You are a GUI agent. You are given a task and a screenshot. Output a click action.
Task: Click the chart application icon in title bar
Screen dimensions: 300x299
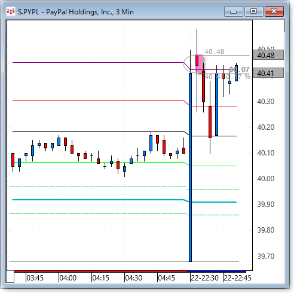pyautogui.click(x=11, y=11)
